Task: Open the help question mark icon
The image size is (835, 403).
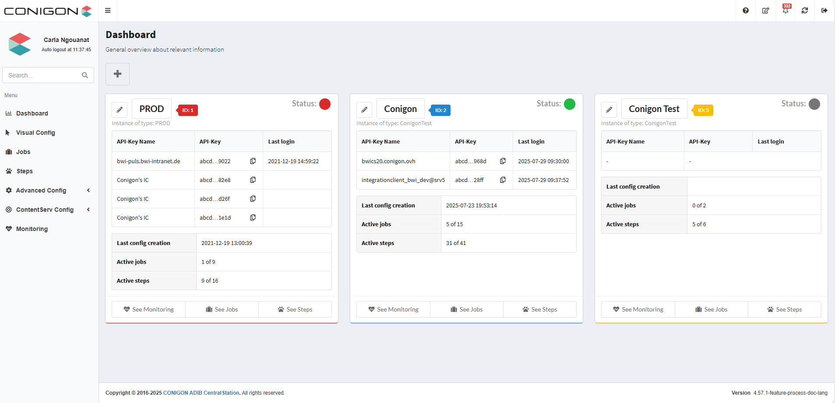Action: point(745,11)
